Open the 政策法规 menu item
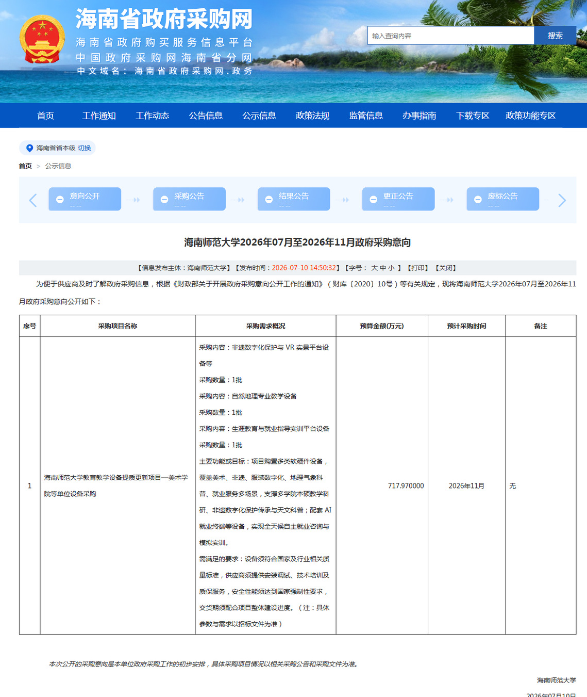Screen dimensions: 587x697 point(312,116)
